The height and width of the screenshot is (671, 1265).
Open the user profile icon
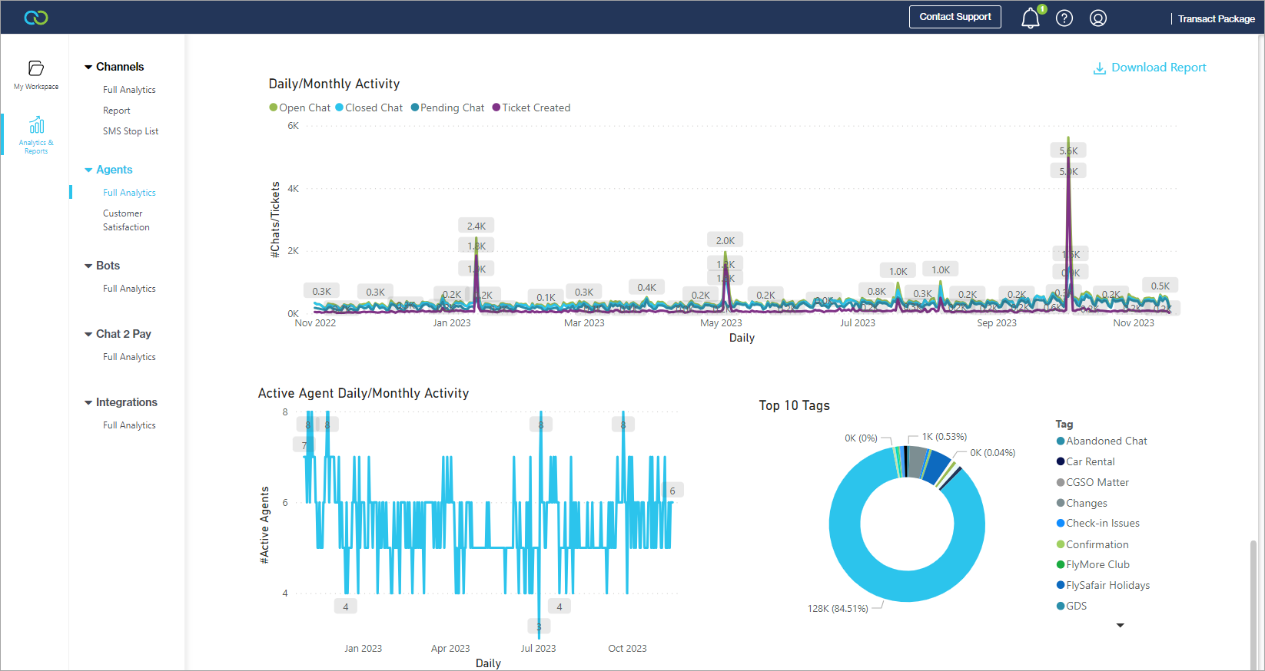[1098, 18]
